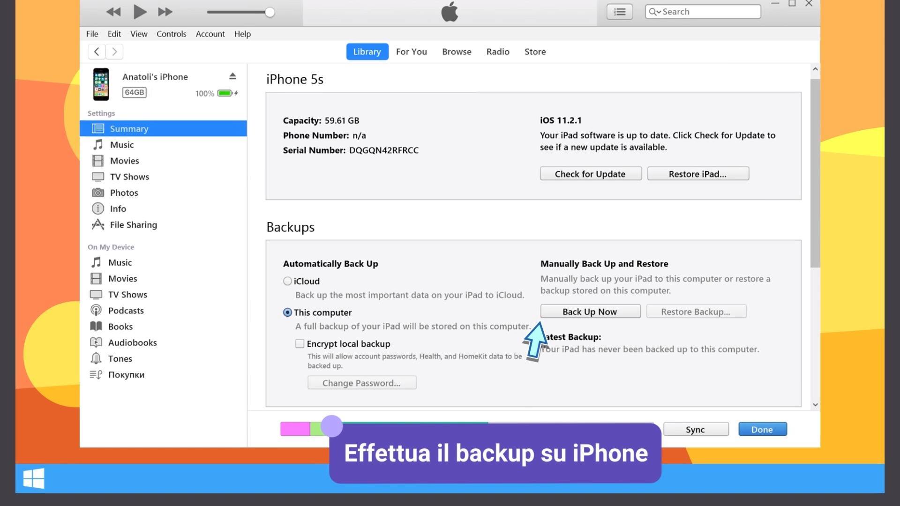Viewport: 900px width, 506px height.
Task: Click the fast-forward next track button
Action: [165, 12]
